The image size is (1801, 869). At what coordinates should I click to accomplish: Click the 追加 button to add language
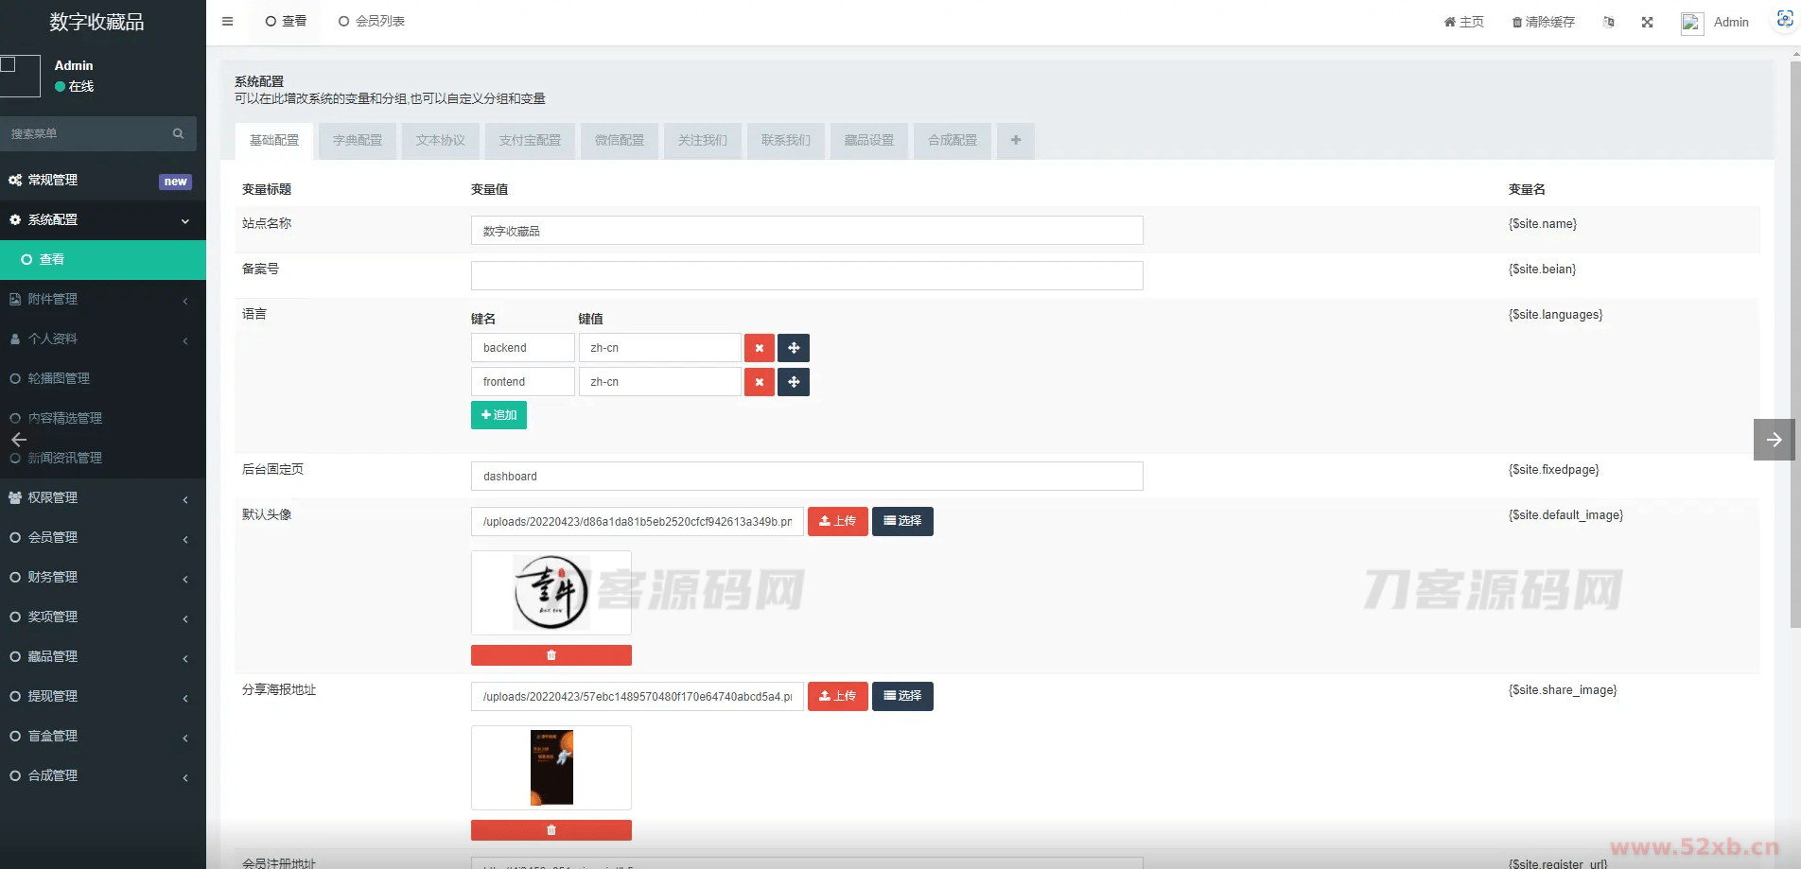(x=498, y=415)
